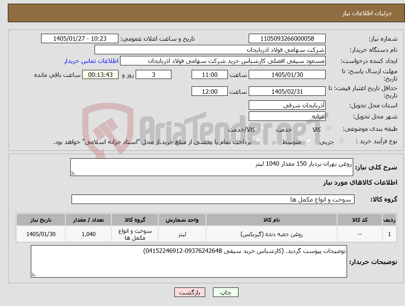Click the response deadline date 1405/01/30 field

tap(287, 75)
